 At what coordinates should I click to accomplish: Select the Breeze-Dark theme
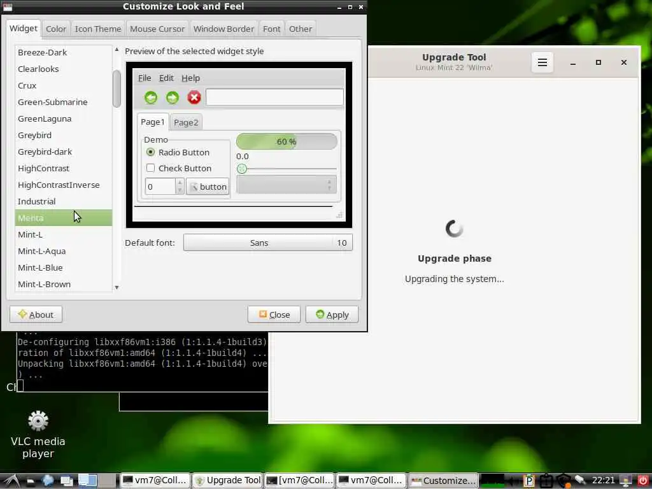[64, 52]
